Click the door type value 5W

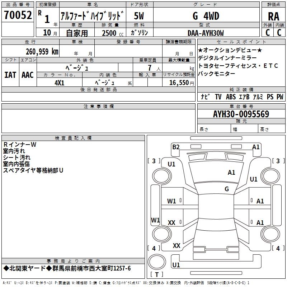139,16
